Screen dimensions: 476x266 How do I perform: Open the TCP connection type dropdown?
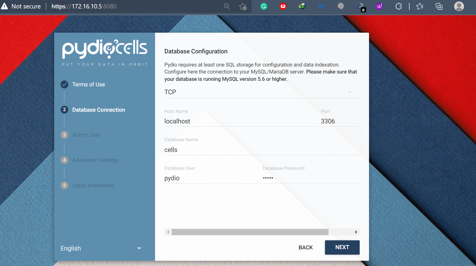tap(262, 92)
